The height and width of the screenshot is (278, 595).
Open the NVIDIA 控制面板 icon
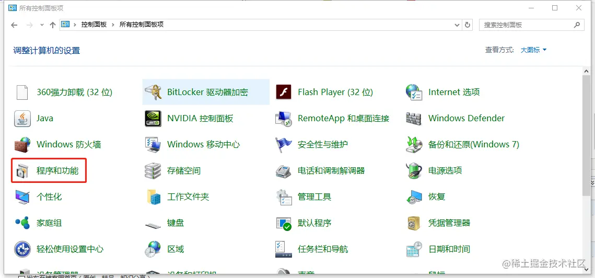pyautogui.click(x=153, y=119)
